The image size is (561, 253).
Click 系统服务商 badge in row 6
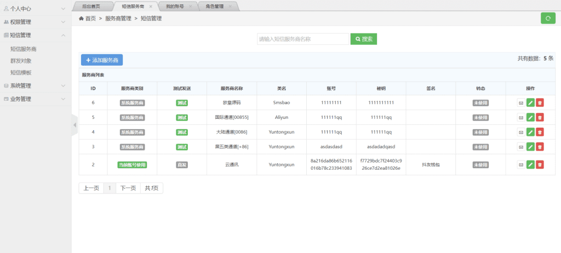[133, 103]
